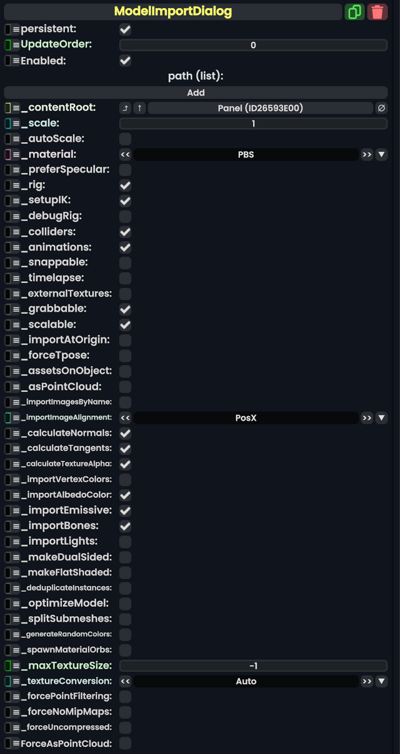Click the Panel (ID26593E00) reference

(256, 107)
